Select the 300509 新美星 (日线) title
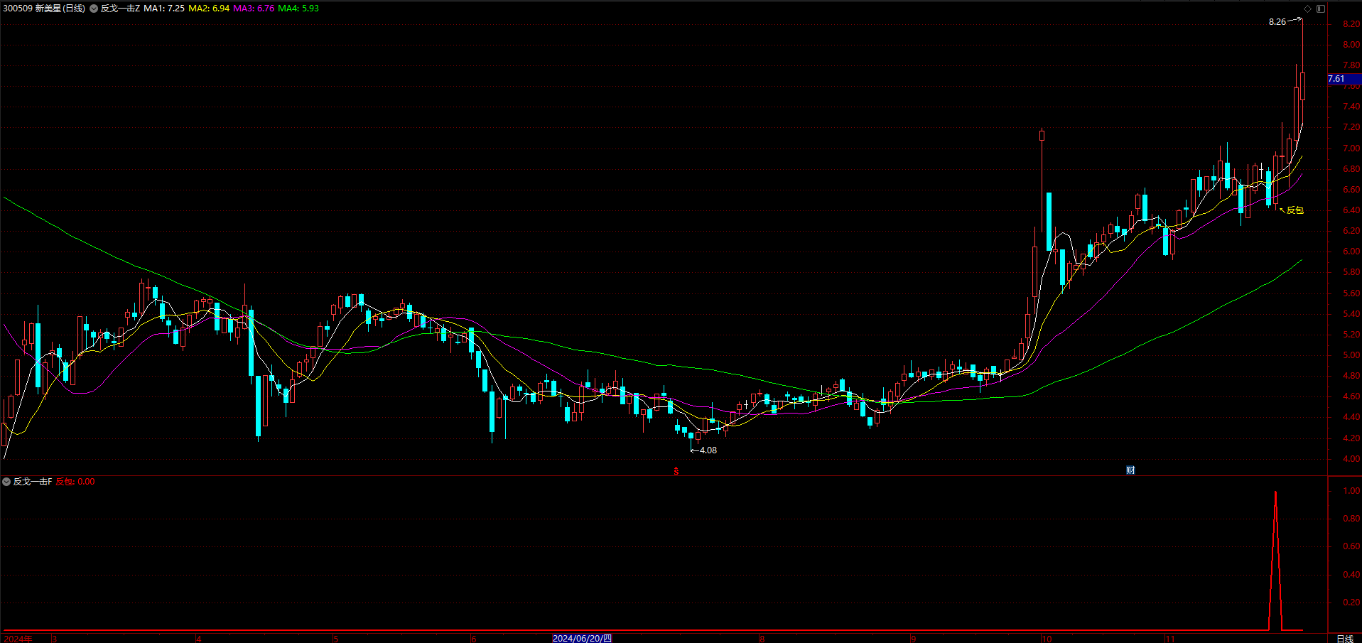 tap(44, 9)
